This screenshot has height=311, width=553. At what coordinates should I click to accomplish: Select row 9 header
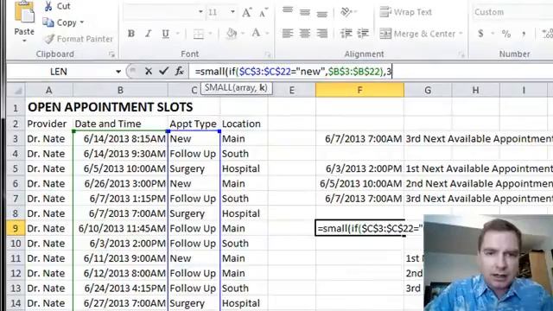[16, 228]
